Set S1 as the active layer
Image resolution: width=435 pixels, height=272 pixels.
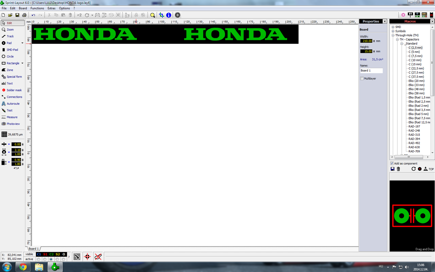45,259
